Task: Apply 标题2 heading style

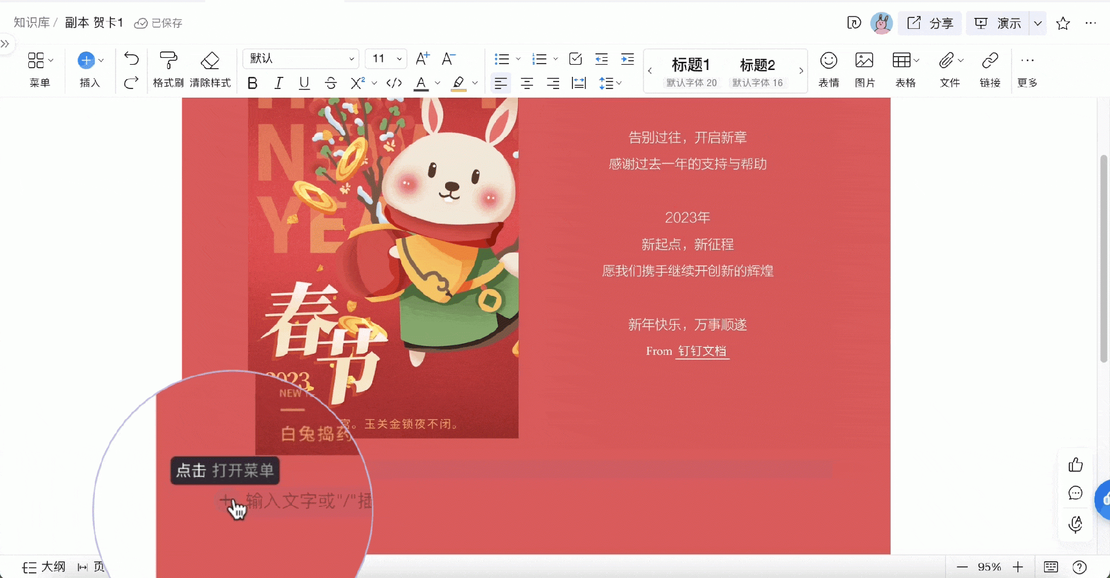Action: (x=757, y=72)
